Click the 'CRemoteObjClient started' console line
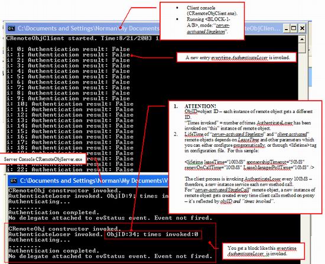 [83, 38]
